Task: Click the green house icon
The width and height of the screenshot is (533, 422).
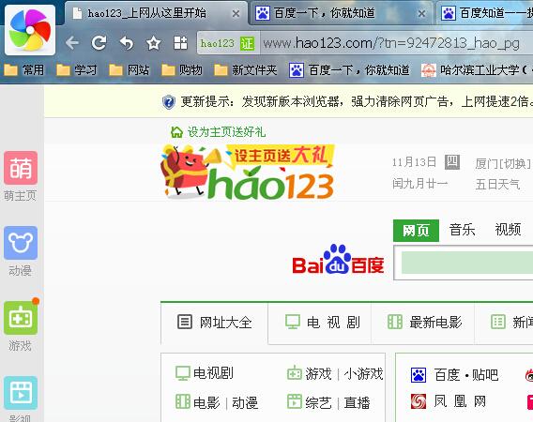Action: click(x=176, y=132)
